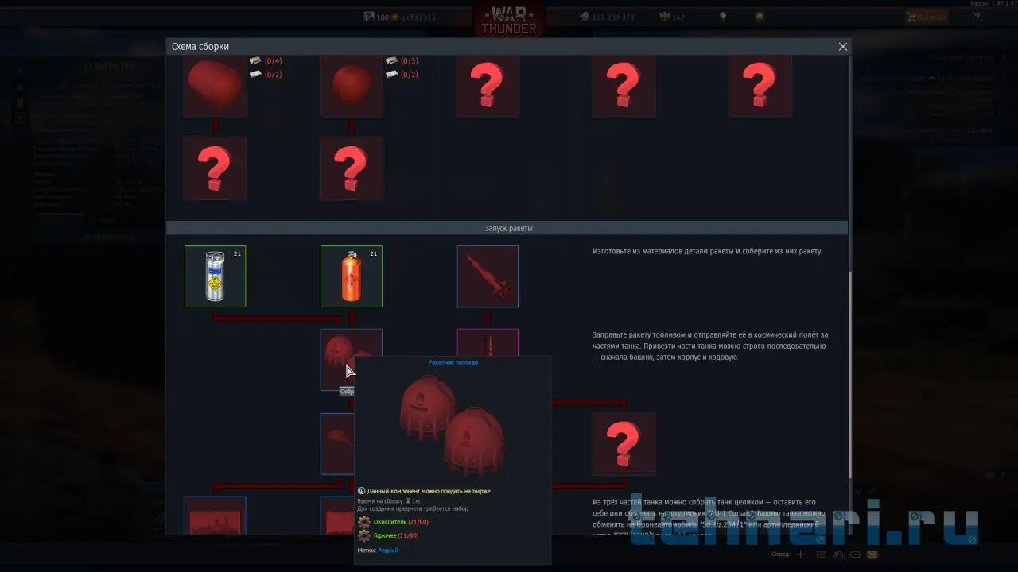
Task: Click the plus icon next to Отряд
Action: tap(801, 555)
